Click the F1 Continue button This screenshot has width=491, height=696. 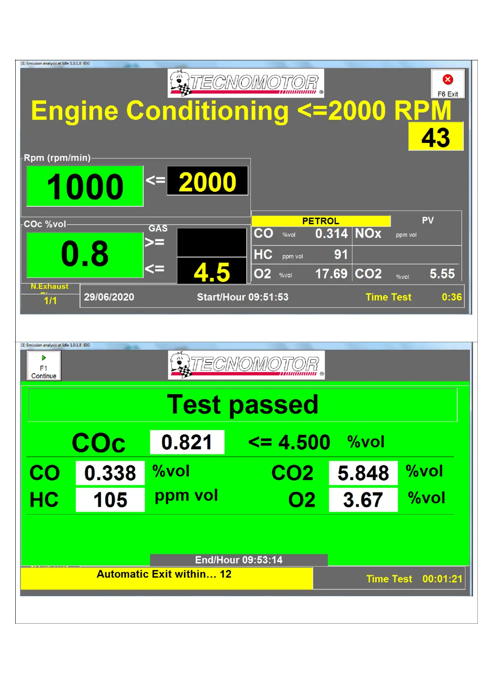(44, 366)
